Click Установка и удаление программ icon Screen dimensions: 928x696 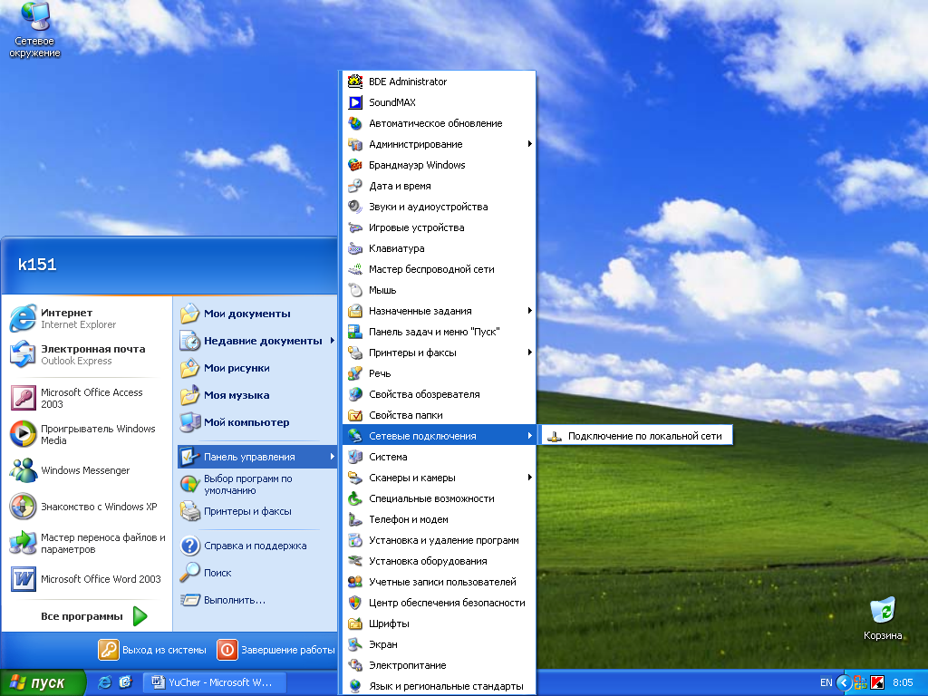coord(355,540)
